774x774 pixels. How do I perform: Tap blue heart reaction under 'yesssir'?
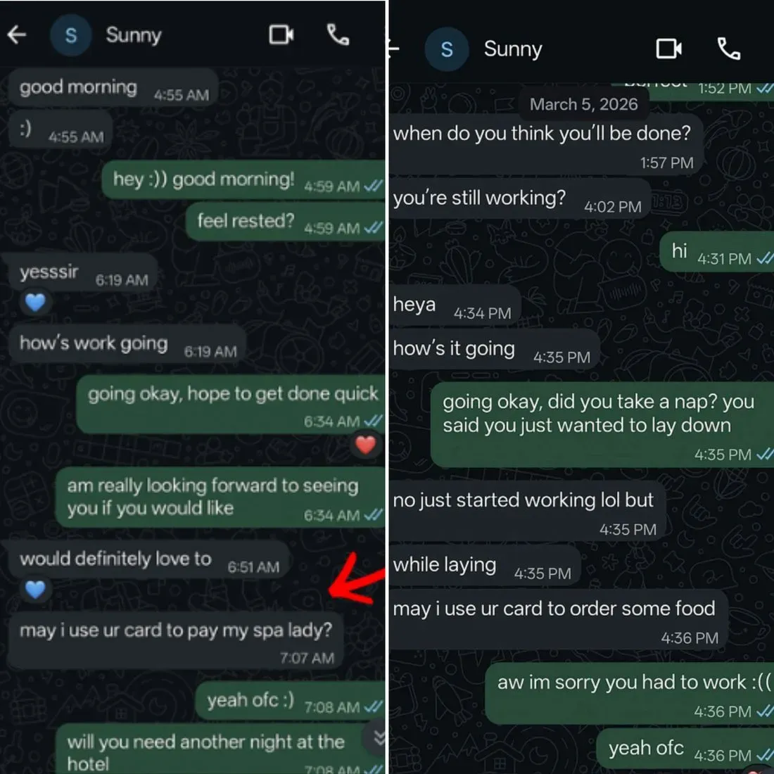(35, 302)
